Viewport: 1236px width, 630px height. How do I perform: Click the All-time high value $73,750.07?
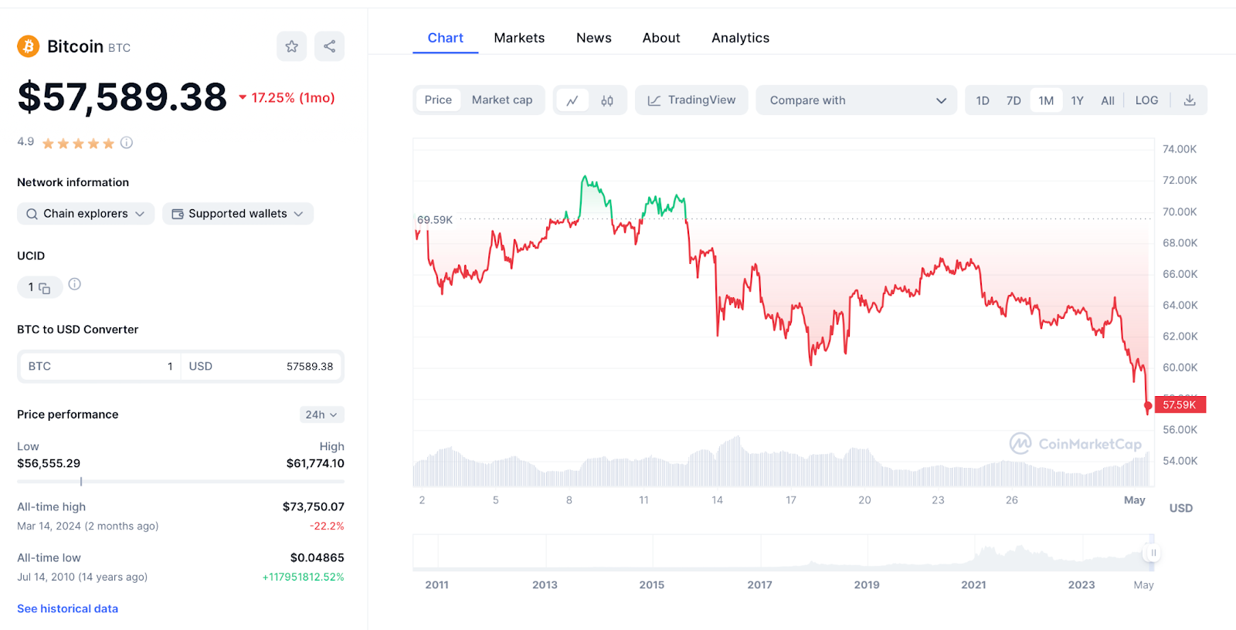(314, 506)
